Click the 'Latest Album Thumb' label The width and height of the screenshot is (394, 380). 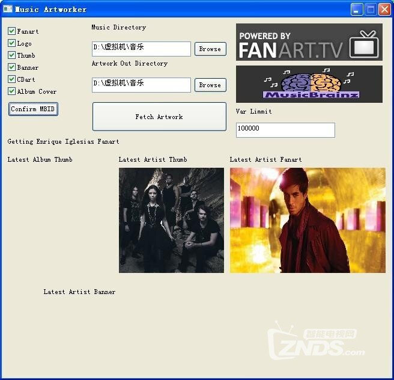click(x=40, y=159)
